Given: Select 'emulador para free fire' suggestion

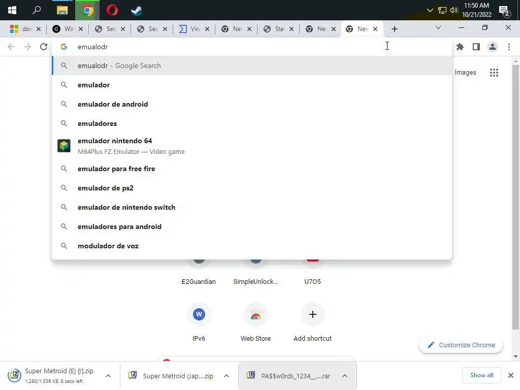Looking at the screenshot, I should coord(252,169).
